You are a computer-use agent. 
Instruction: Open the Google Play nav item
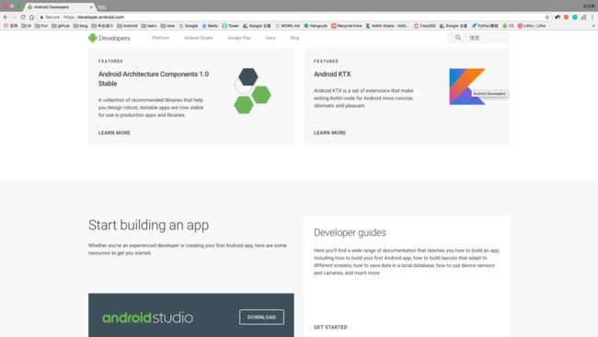(239, 38)
